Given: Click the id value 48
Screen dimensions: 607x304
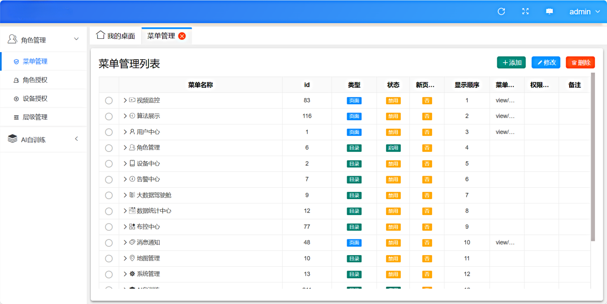Looking at the screenshot, I should pos(307,242).
